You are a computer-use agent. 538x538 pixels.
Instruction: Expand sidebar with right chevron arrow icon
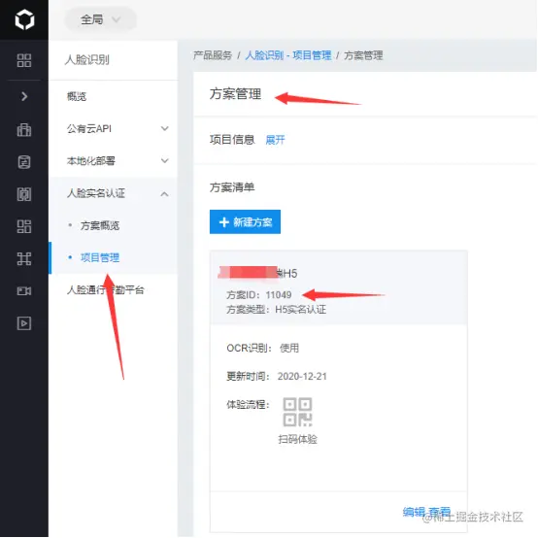[x=24, y=96]
